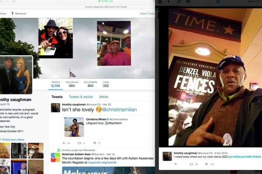Open the Likes 322 list
The height and width of the screenshot is (174, 262).
(x=106, y=84)
